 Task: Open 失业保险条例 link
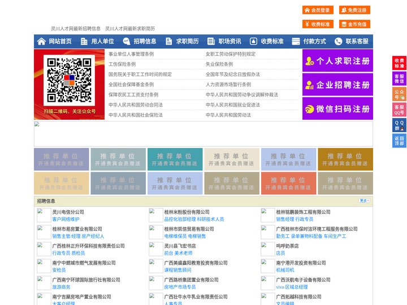(x=219, y=64)
